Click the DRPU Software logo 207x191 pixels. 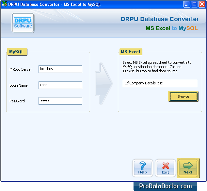point(23,23)
